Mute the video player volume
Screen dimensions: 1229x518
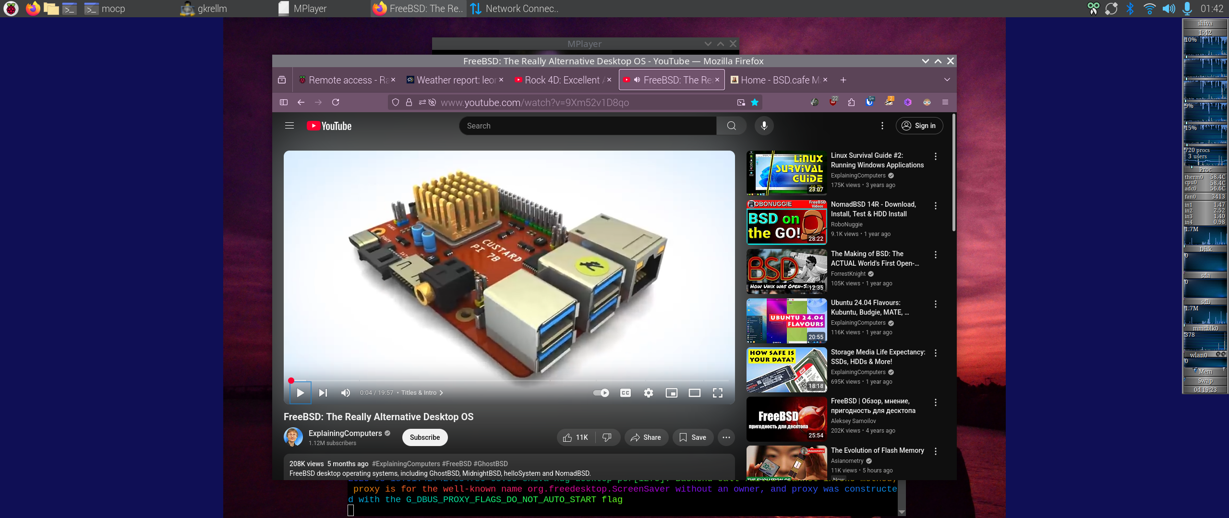[346, 393]
